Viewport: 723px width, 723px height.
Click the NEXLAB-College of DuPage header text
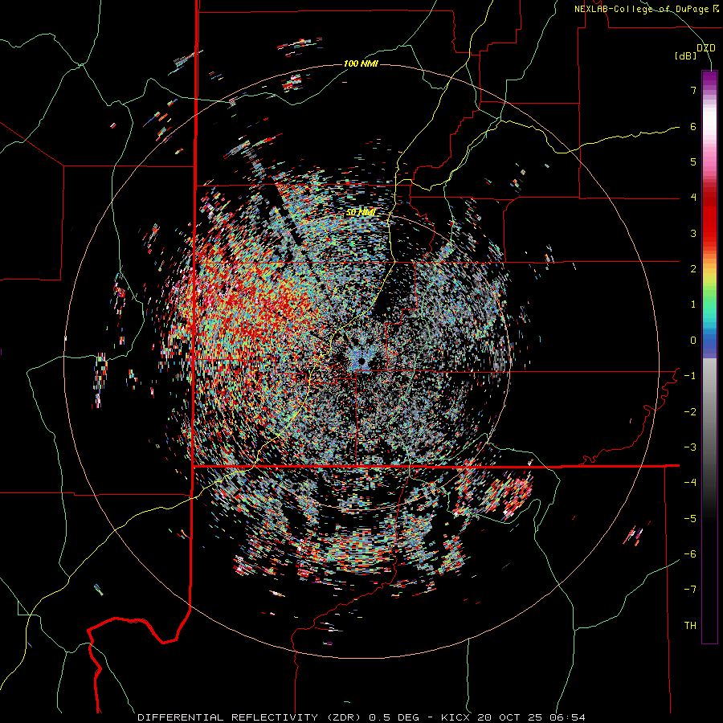point(646,9)
